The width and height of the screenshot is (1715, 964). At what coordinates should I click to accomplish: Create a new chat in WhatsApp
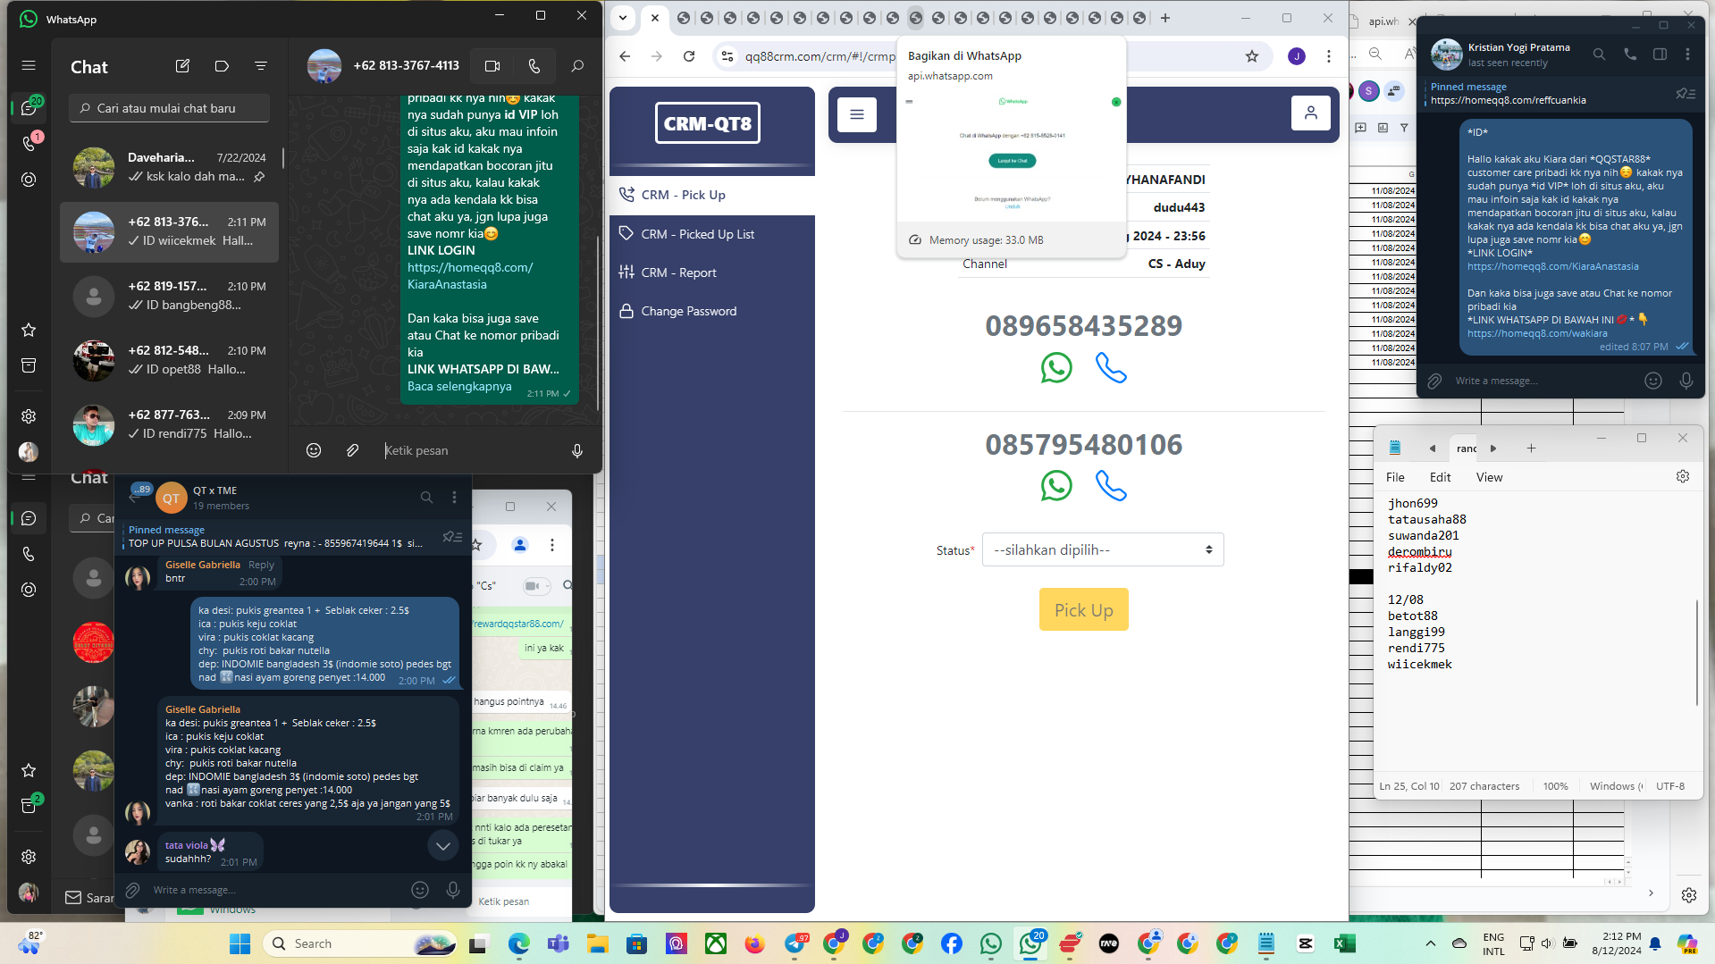coord(182,66)
